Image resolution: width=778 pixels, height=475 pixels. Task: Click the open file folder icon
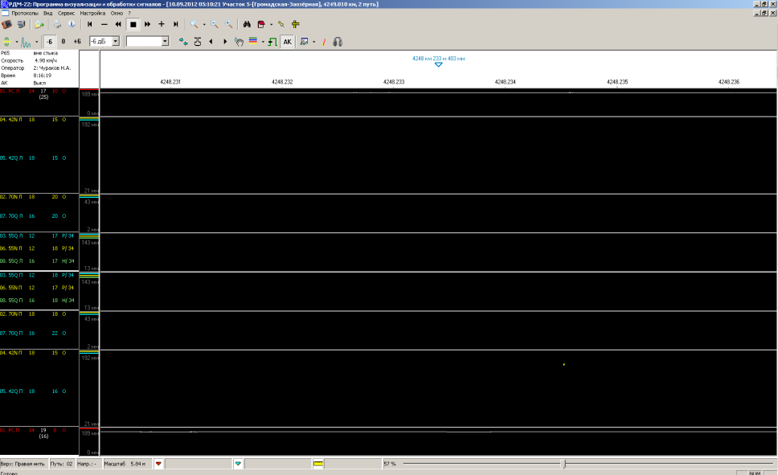pos(38,24)
